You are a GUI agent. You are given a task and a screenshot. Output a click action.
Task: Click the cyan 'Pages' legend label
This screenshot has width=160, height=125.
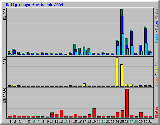click(157, 38)
